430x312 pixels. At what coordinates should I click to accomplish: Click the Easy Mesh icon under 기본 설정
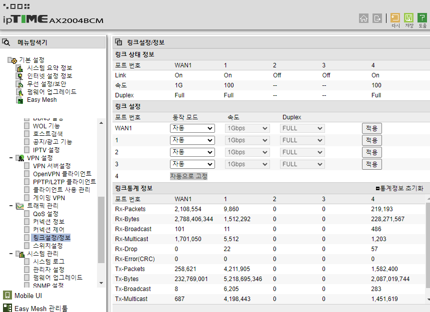coord(19,100)
